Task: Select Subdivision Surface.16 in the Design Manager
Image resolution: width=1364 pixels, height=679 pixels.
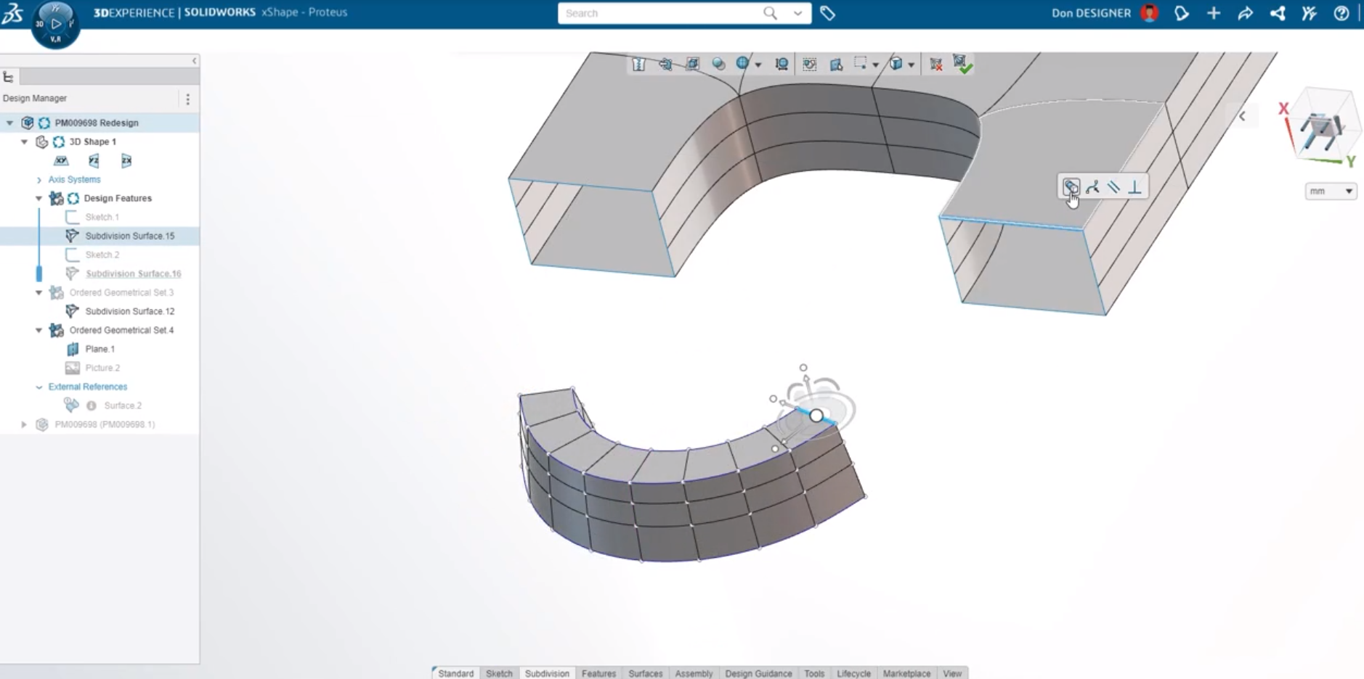Action: (x=134, y=273)
